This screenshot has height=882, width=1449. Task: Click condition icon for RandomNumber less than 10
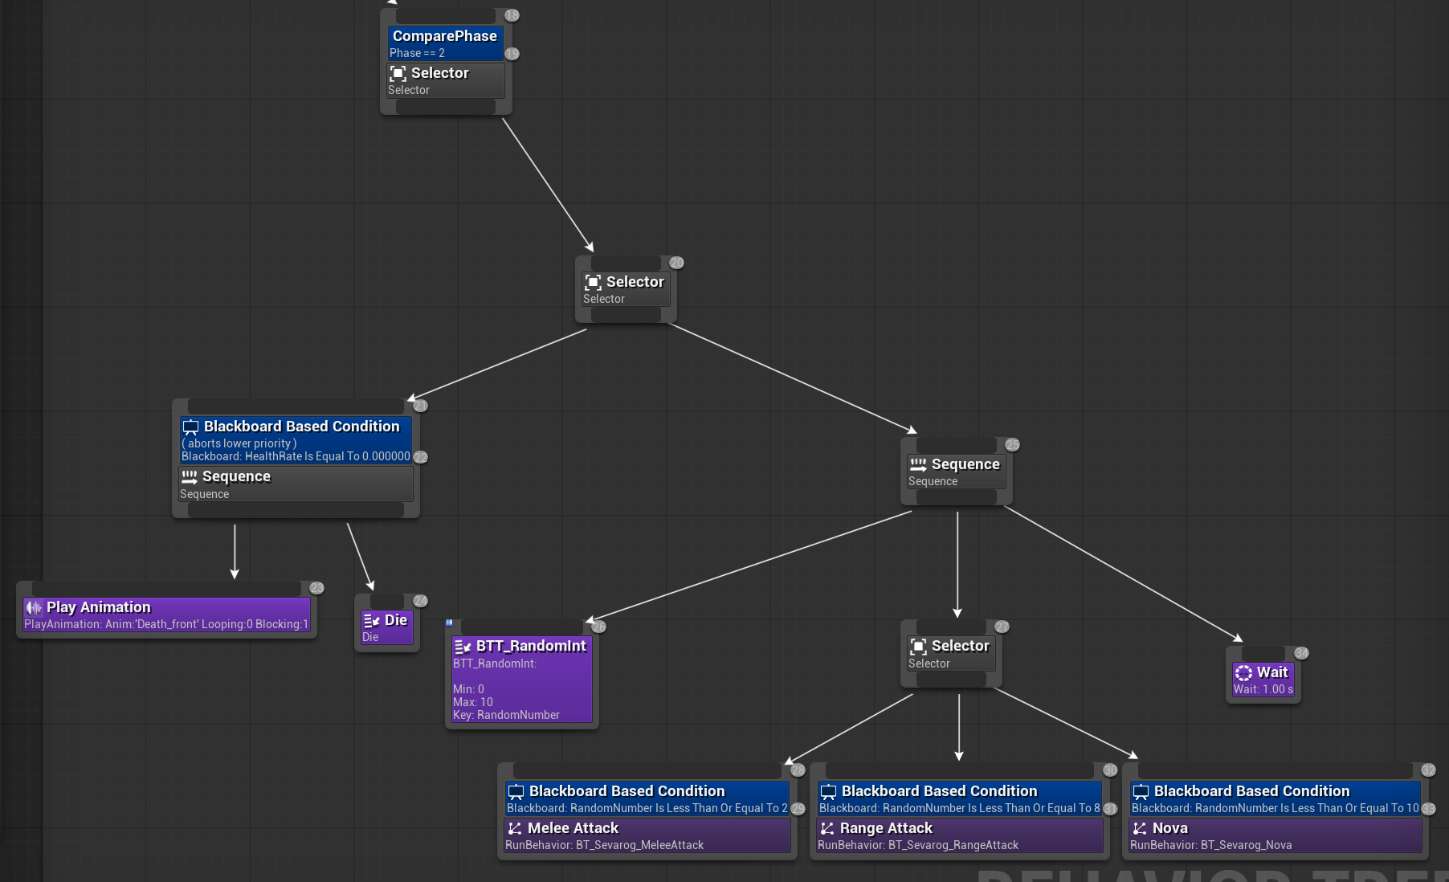[x=1141, y=792]
